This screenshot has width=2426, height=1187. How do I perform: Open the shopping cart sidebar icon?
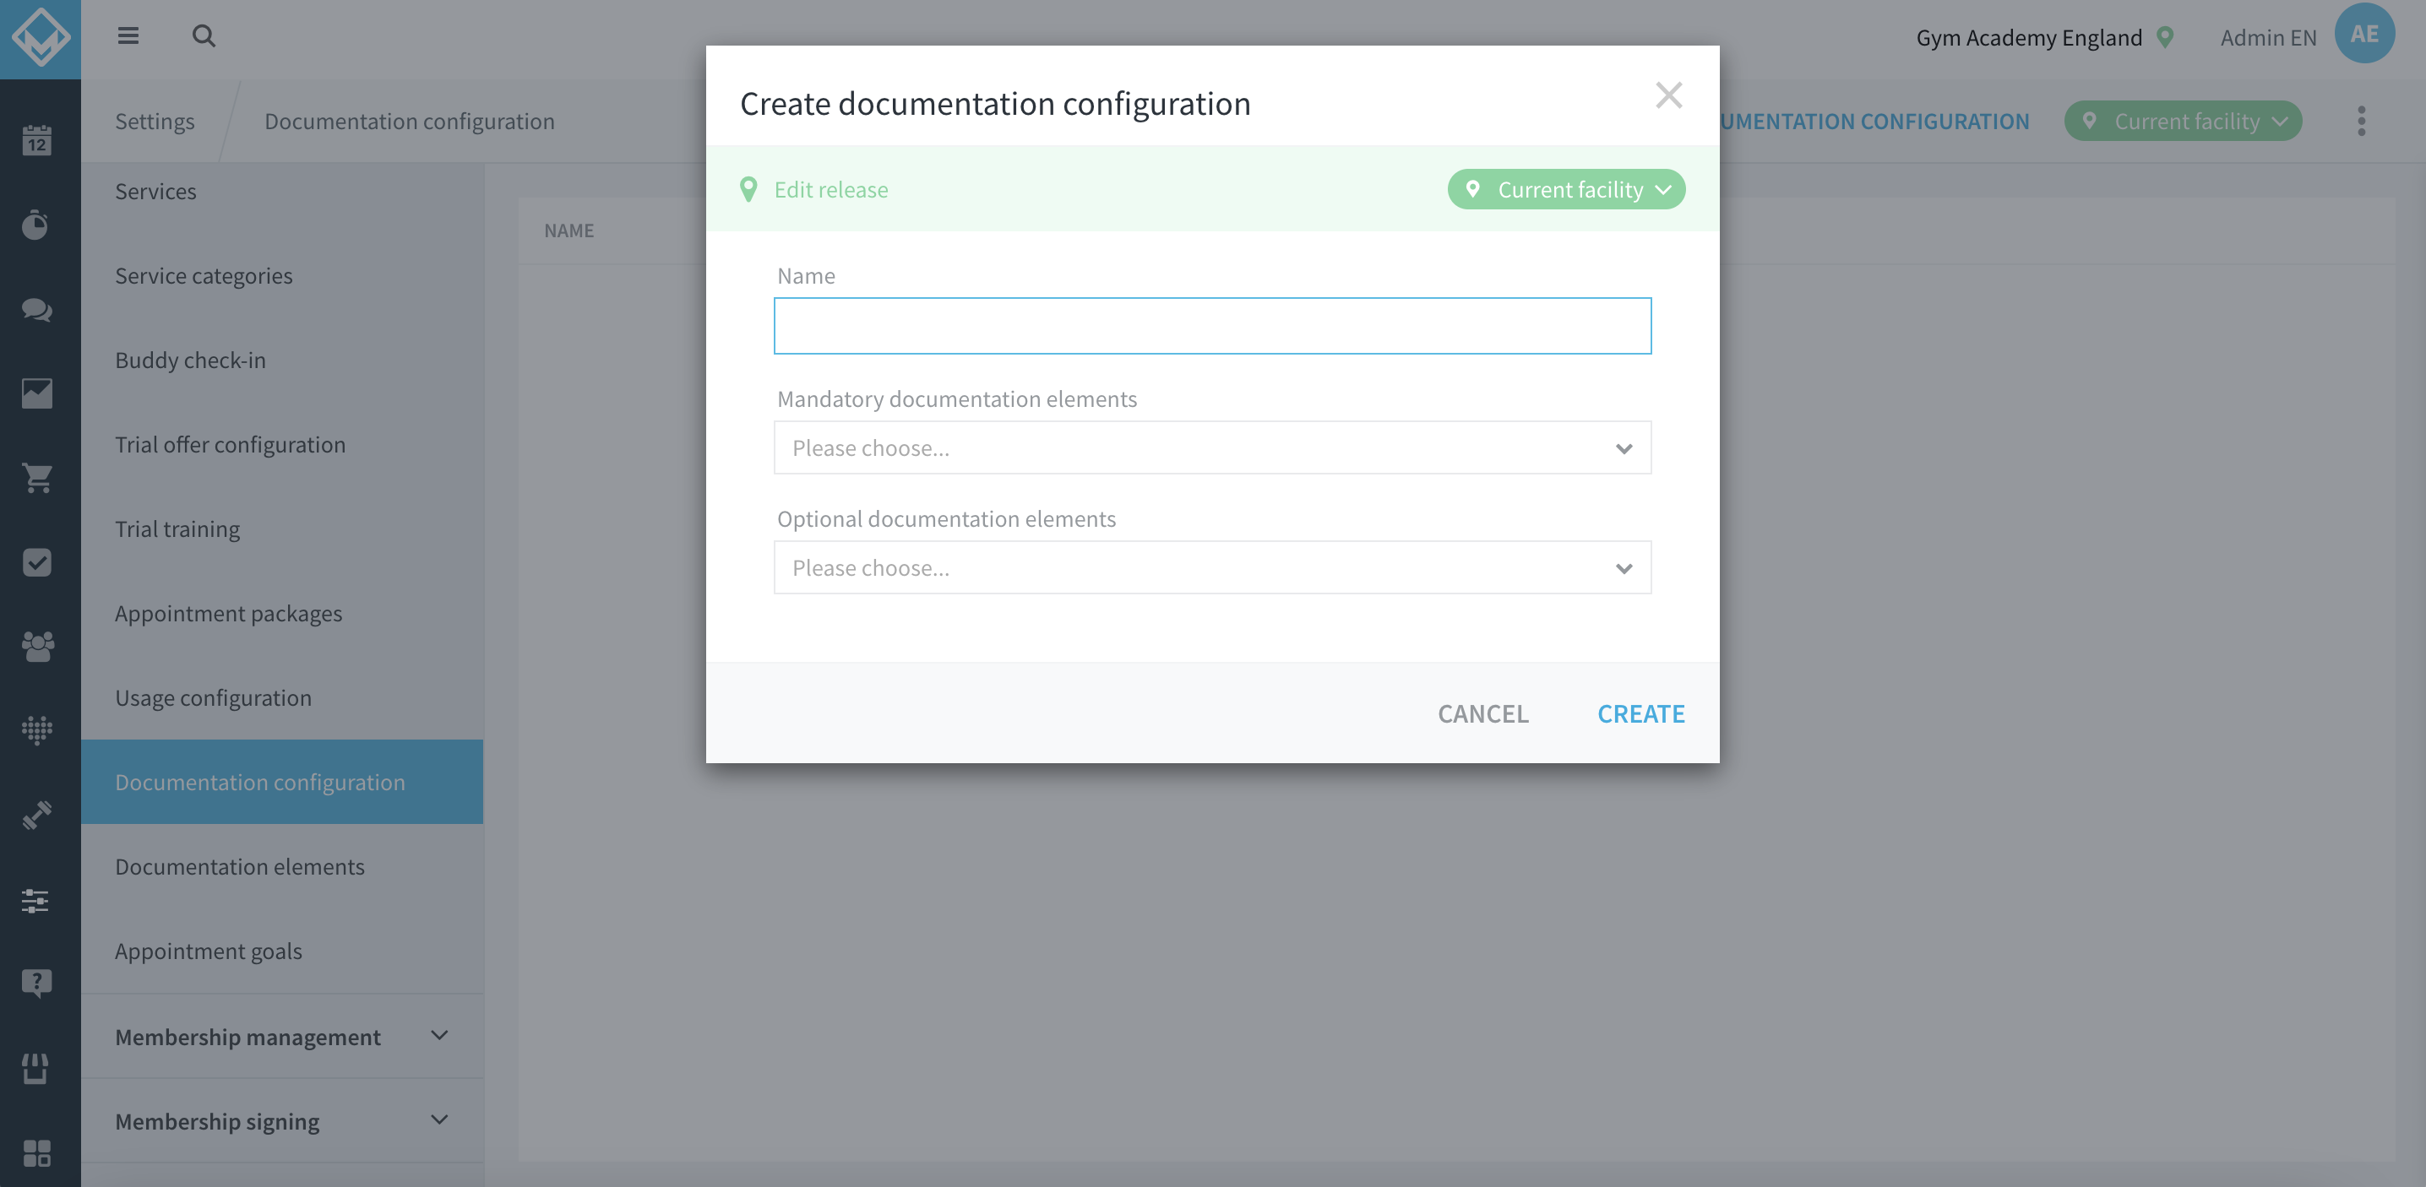pos(36,477)
